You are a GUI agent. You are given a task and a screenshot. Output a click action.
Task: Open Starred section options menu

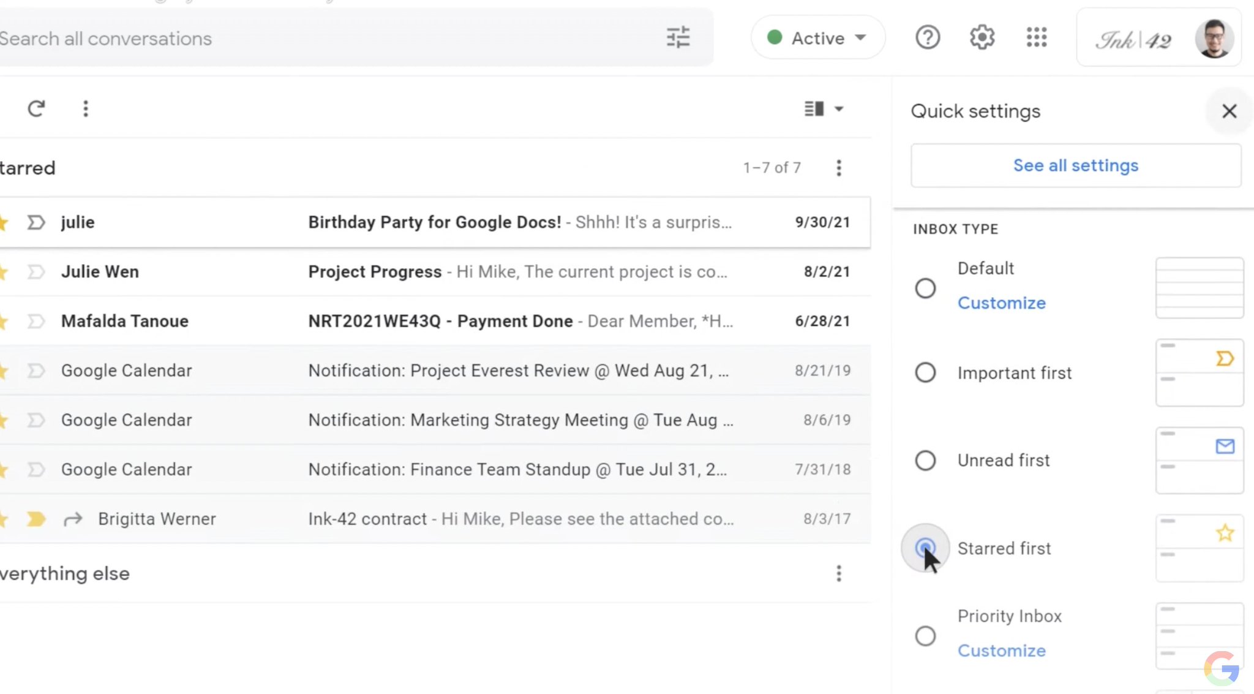(838, 168)
